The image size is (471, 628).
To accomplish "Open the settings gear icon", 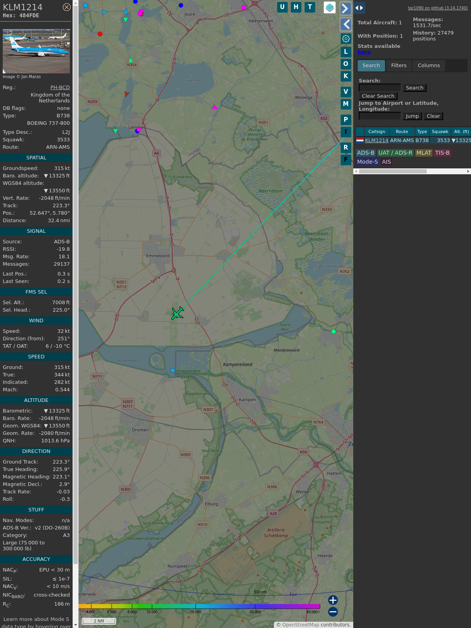I will click(x=346, y=38).
